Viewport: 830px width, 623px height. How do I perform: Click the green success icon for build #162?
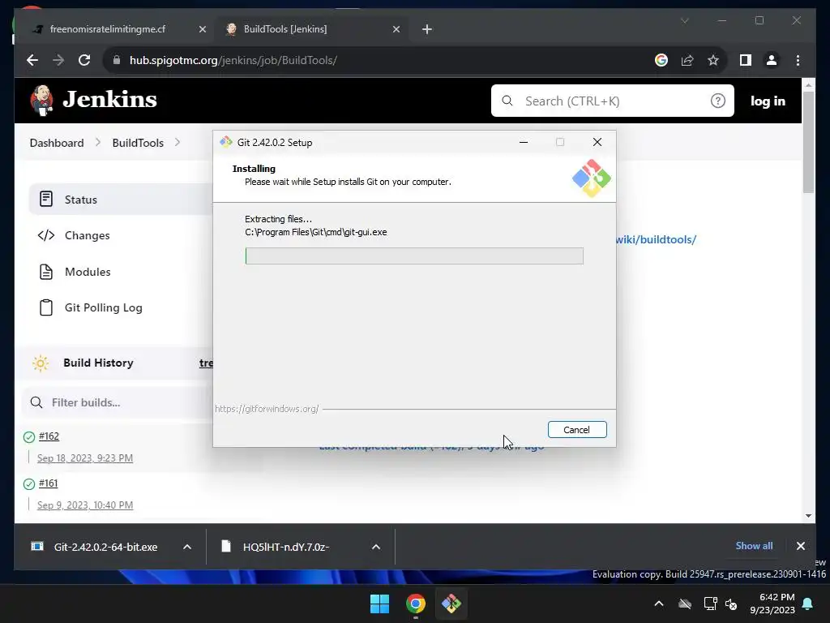point(29,437)
